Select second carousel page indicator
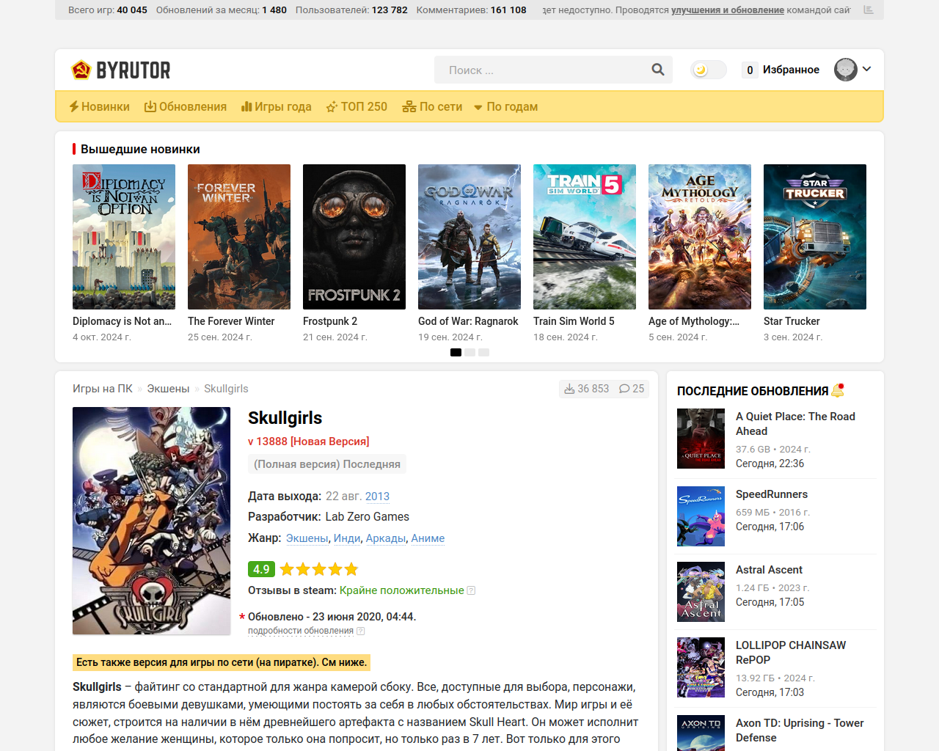This screenshot has width=939, height=751. 469,353
